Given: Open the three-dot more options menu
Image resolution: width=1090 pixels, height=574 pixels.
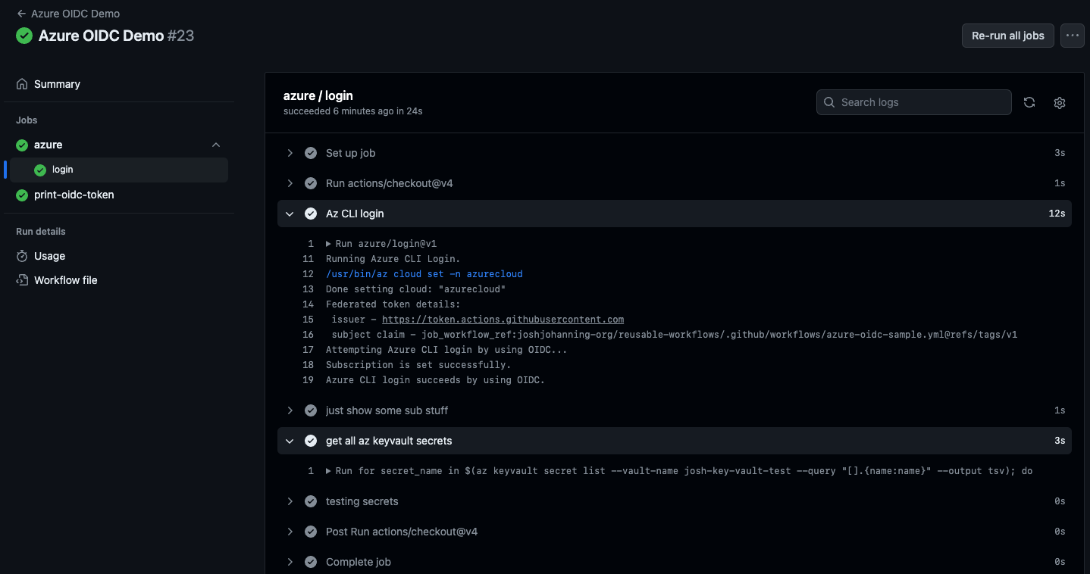Looking at the screenshot, I should point(1072,36).
